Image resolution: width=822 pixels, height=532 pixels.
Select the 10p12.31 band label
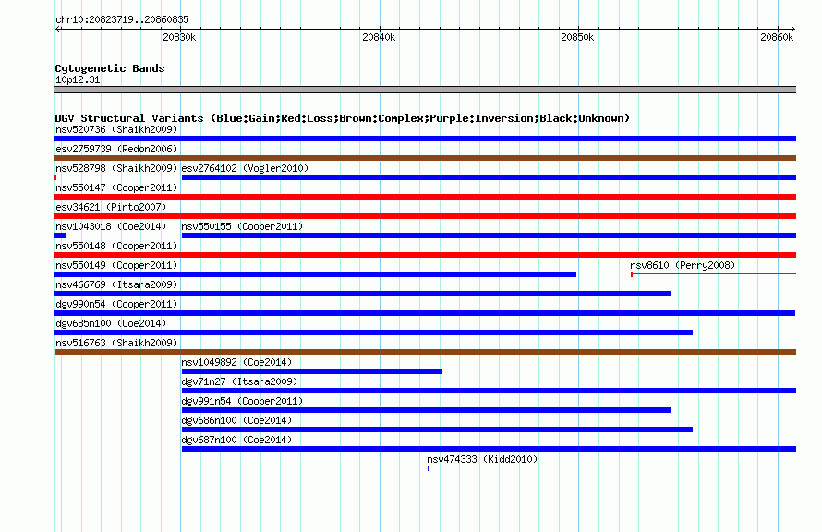pyautogui.click(x=78, y=79)
